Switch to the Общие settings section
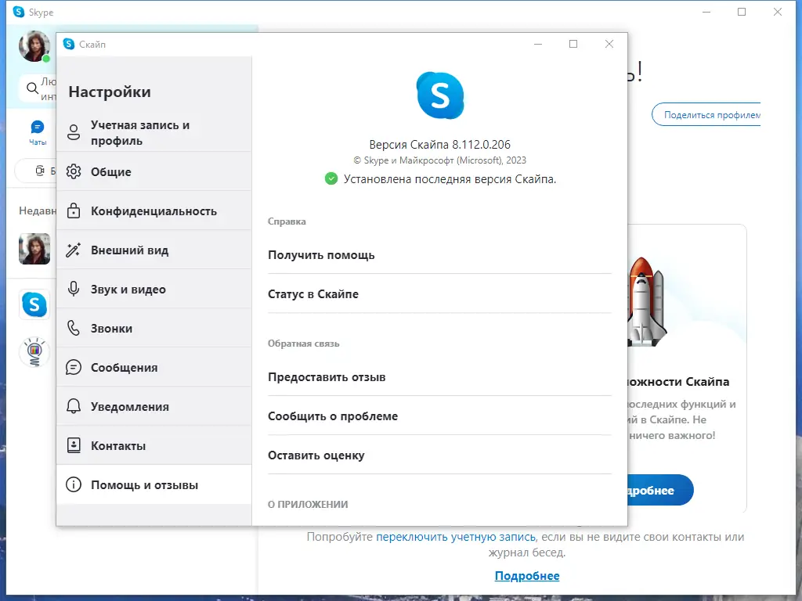This screenshot has height=601, width=802. tap(154, 171)
